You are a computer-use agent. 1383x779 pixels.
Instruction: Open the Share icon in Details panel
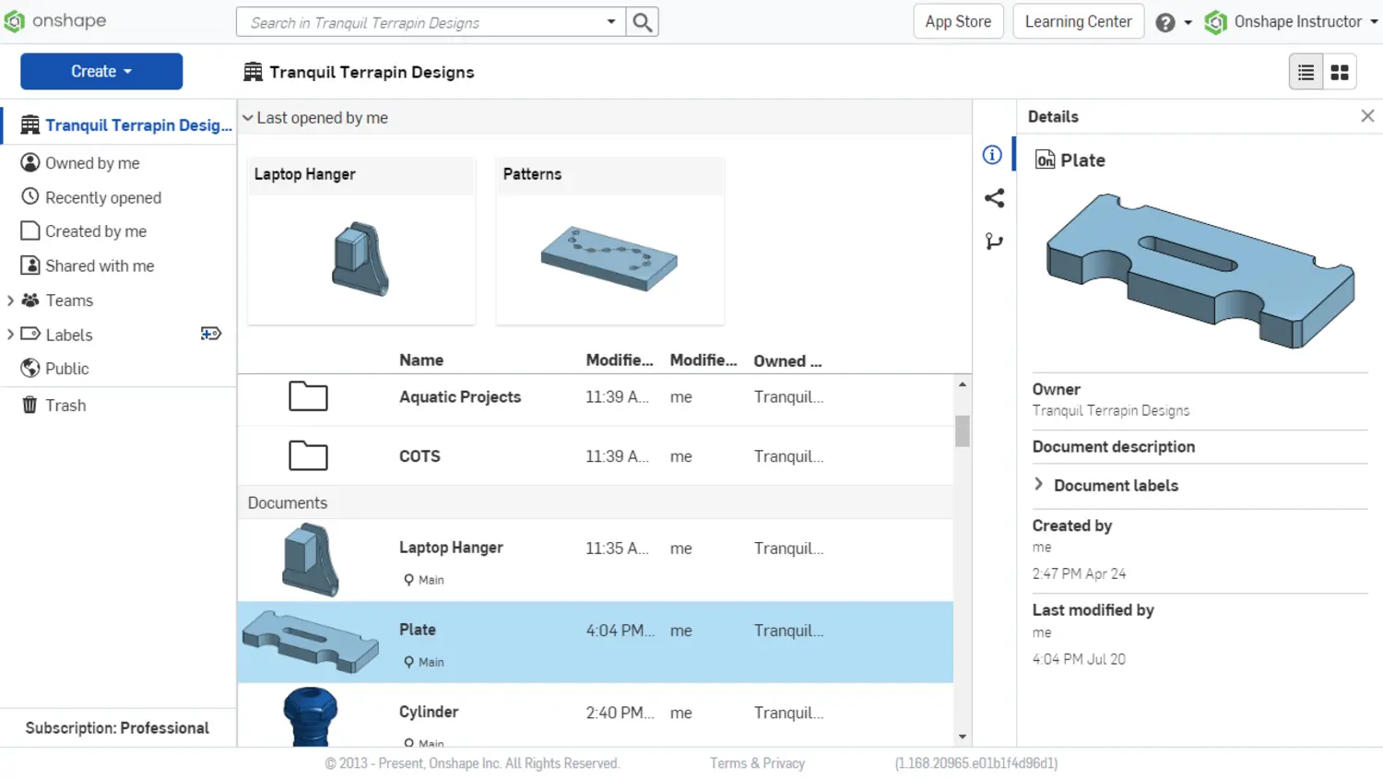(x=994, y=198)
